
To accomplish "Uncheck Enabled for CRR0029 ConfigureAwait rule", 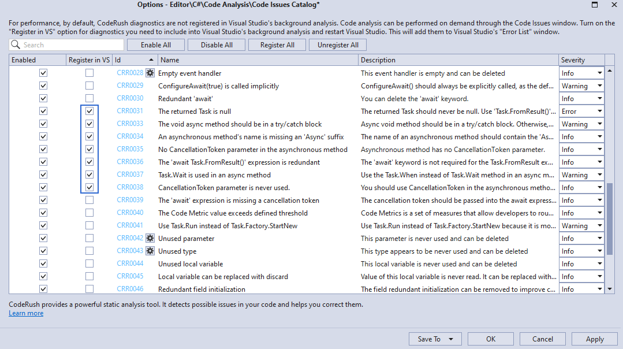I will point(43,85).
